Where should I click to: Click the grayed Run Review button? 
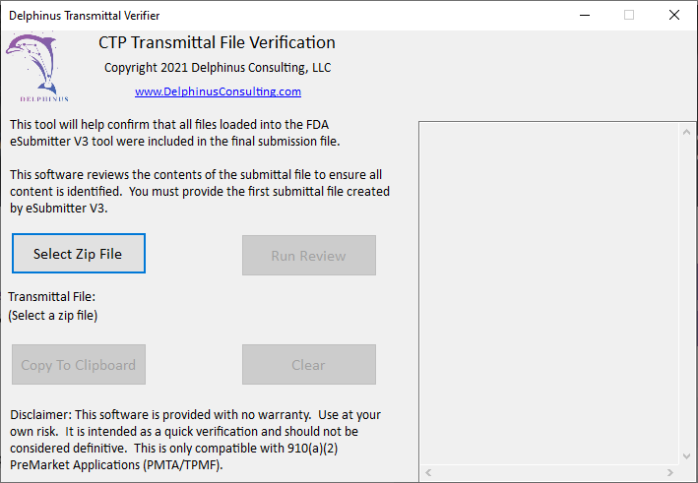(x=309, y=256)
